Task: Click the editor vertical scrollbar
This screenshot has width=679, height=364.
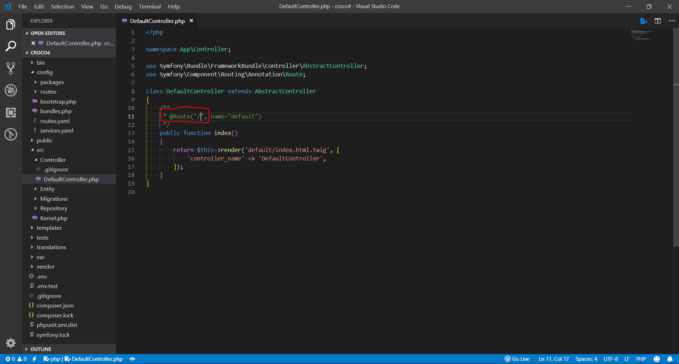Action: (676, 138)
